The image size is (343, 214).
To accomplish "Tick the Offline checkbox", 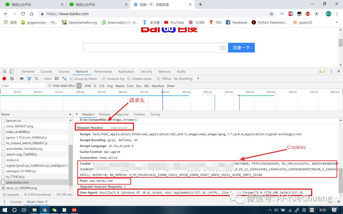I will pos(158,78).
